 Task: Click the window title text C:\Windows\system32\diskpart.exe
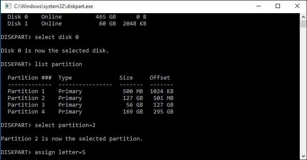tap(54, 6)
